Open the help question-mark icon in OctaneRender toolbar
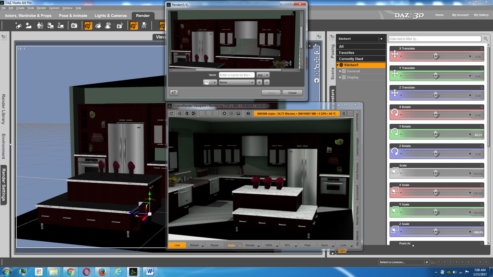This screenshot has width=493, height=277. pos(248,113)
